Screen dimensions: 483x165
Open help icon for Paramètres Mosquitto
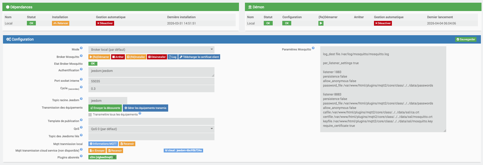[x=313, y=48]
